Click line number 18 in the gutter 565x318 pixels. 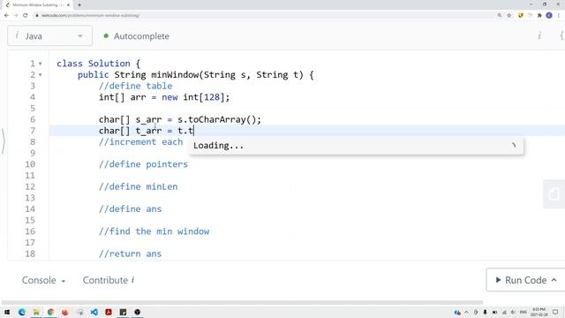[x=30, y=254]
